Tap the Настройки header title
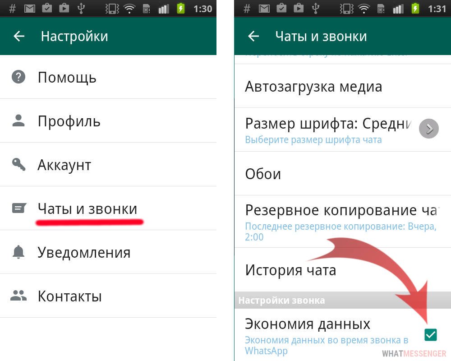The width and height of the screenshot is (451, 361). (x=74, y=37)
